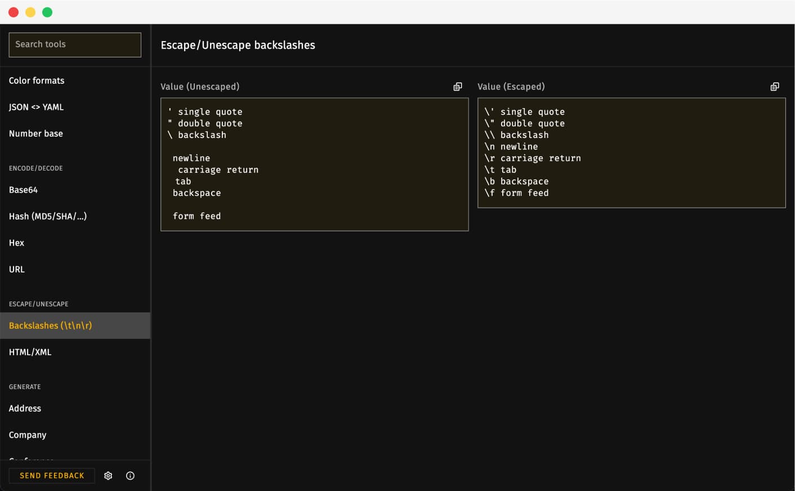
Task: Open the URL encode tool
Action: [x=75, y=269]
